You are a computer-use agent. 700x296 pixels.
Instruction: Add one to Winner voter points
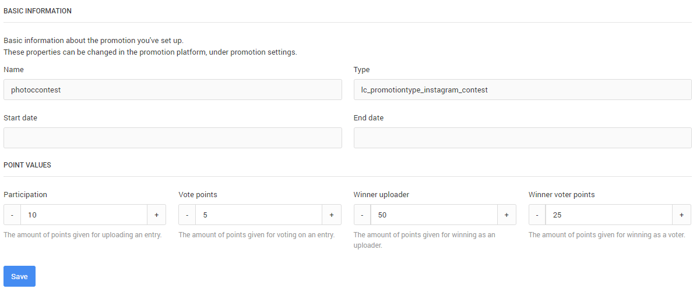tap(681, 215)
